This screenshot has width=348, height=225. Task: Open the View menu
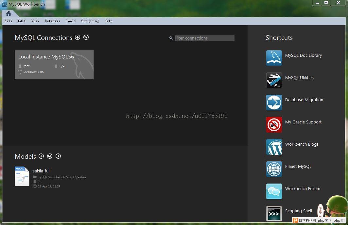point(35,21)
